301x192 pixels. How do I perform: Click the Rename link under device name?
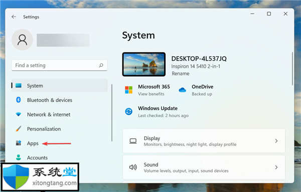(x=181, y=73)
